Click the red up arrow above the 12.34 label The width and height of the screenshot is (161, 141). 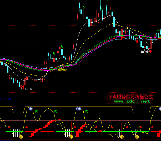click(23, 86)
